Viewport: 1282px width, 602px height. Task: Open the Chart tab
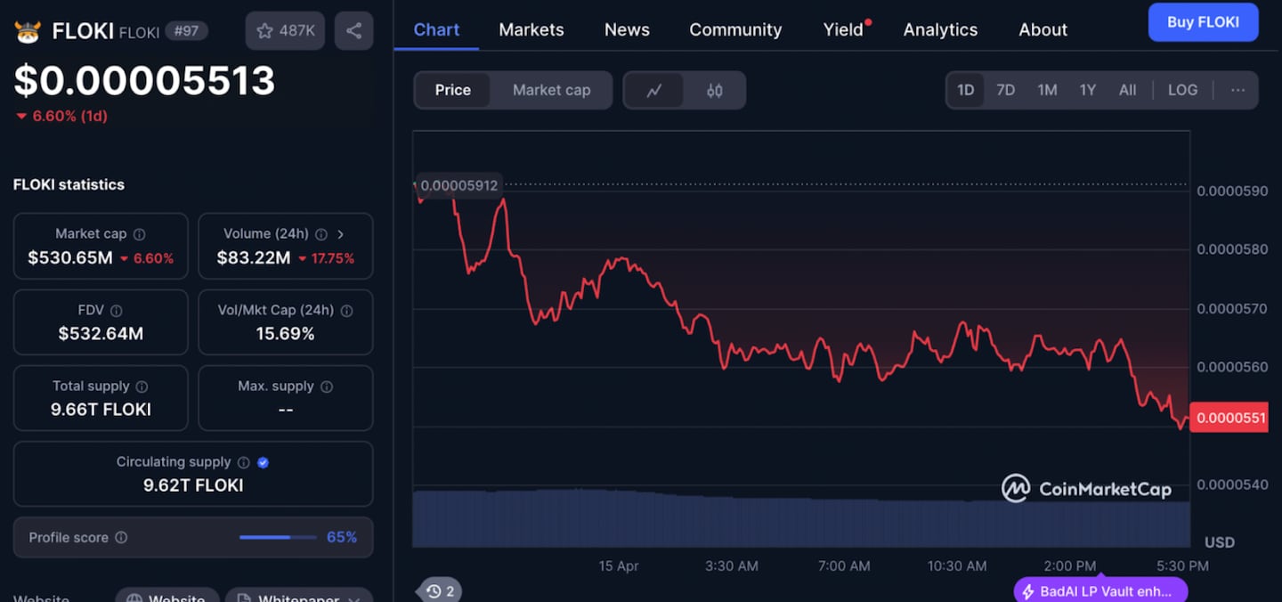click(436, 29)
